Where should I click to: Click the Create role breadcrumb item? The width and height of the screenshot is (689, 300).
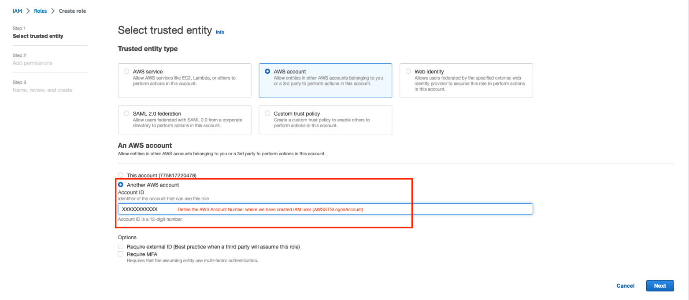pyautogui.click(x=72, y=11)
